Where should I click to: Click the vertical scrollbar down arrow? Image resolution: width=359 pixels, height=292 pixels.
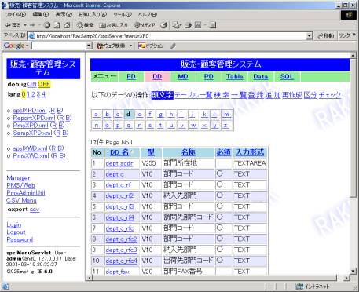353,271
